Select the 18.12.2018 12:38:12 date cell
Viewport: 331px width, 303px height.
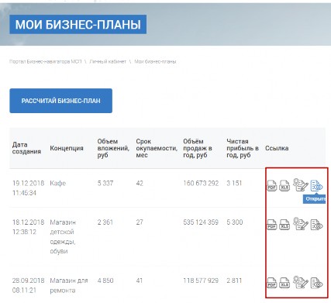tap(28, 227)
